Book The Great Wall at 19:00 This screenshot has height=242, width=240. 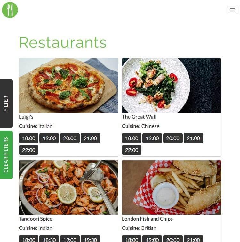pos(152,138)
